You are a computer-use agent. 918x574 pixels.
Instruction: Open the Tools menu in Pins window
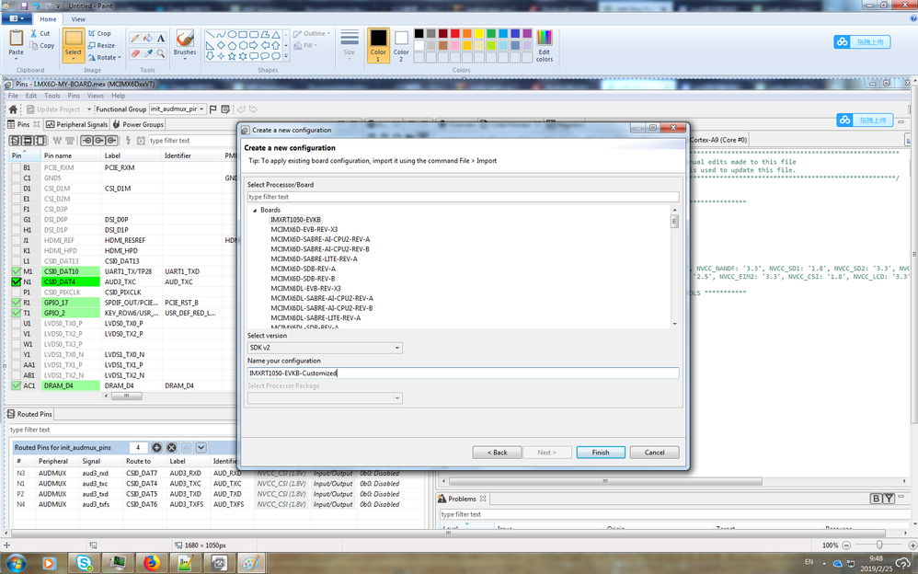[x=52, y=96]
